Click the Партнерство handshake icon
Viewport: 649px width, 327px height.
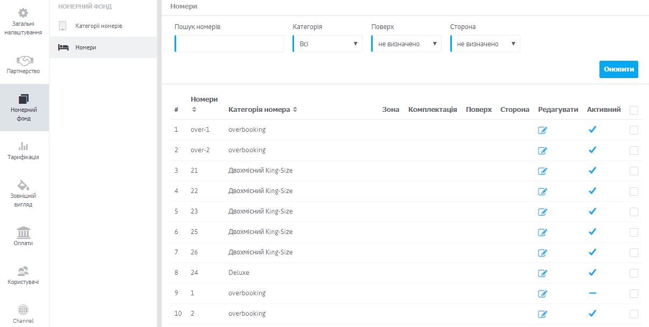tap(24, 60)
